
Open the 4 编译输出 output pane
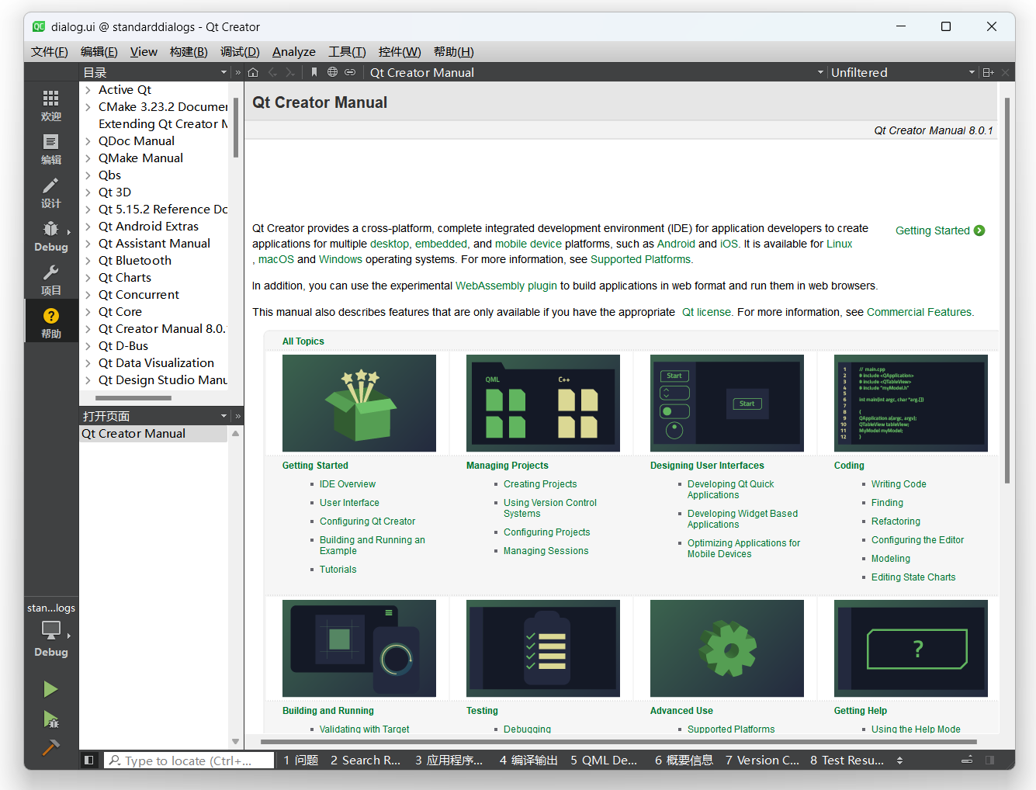click(528, 761)
